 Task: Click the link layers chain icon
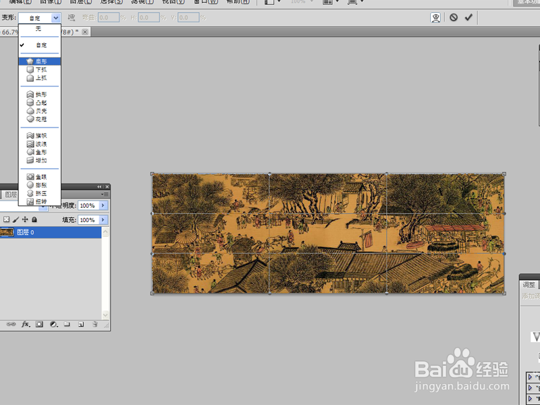coord(11,324)
